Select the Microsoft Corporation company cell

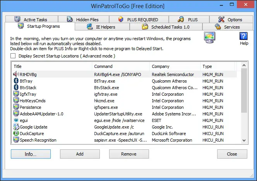coord(172,140)
